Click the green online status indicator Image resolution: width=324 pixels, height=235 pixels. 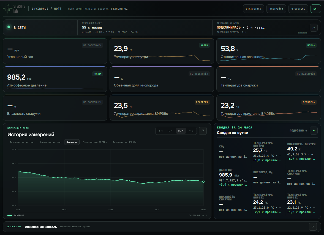(x=9, y=27)
